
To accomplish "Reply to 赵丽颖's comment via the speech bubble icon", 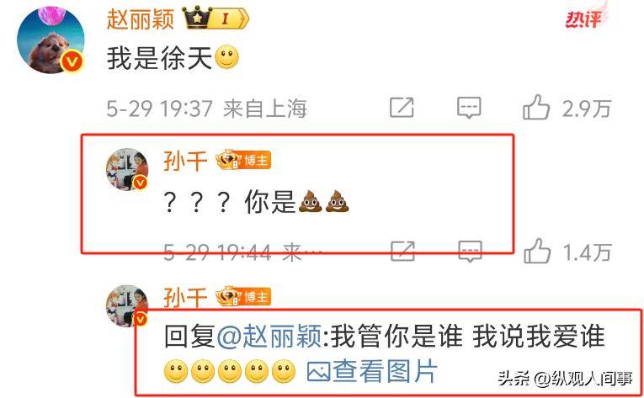I will (469, 108).
